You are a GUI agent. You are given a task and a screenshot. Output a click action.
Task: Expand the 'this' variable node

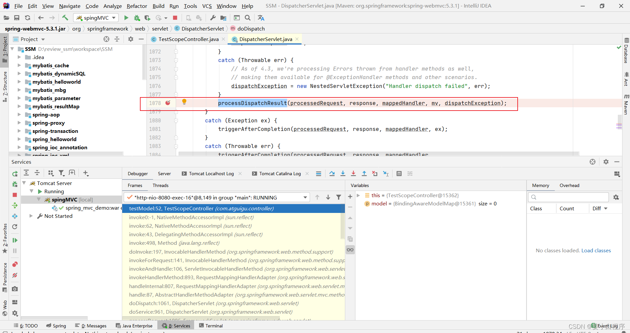(x=359, y=195)
